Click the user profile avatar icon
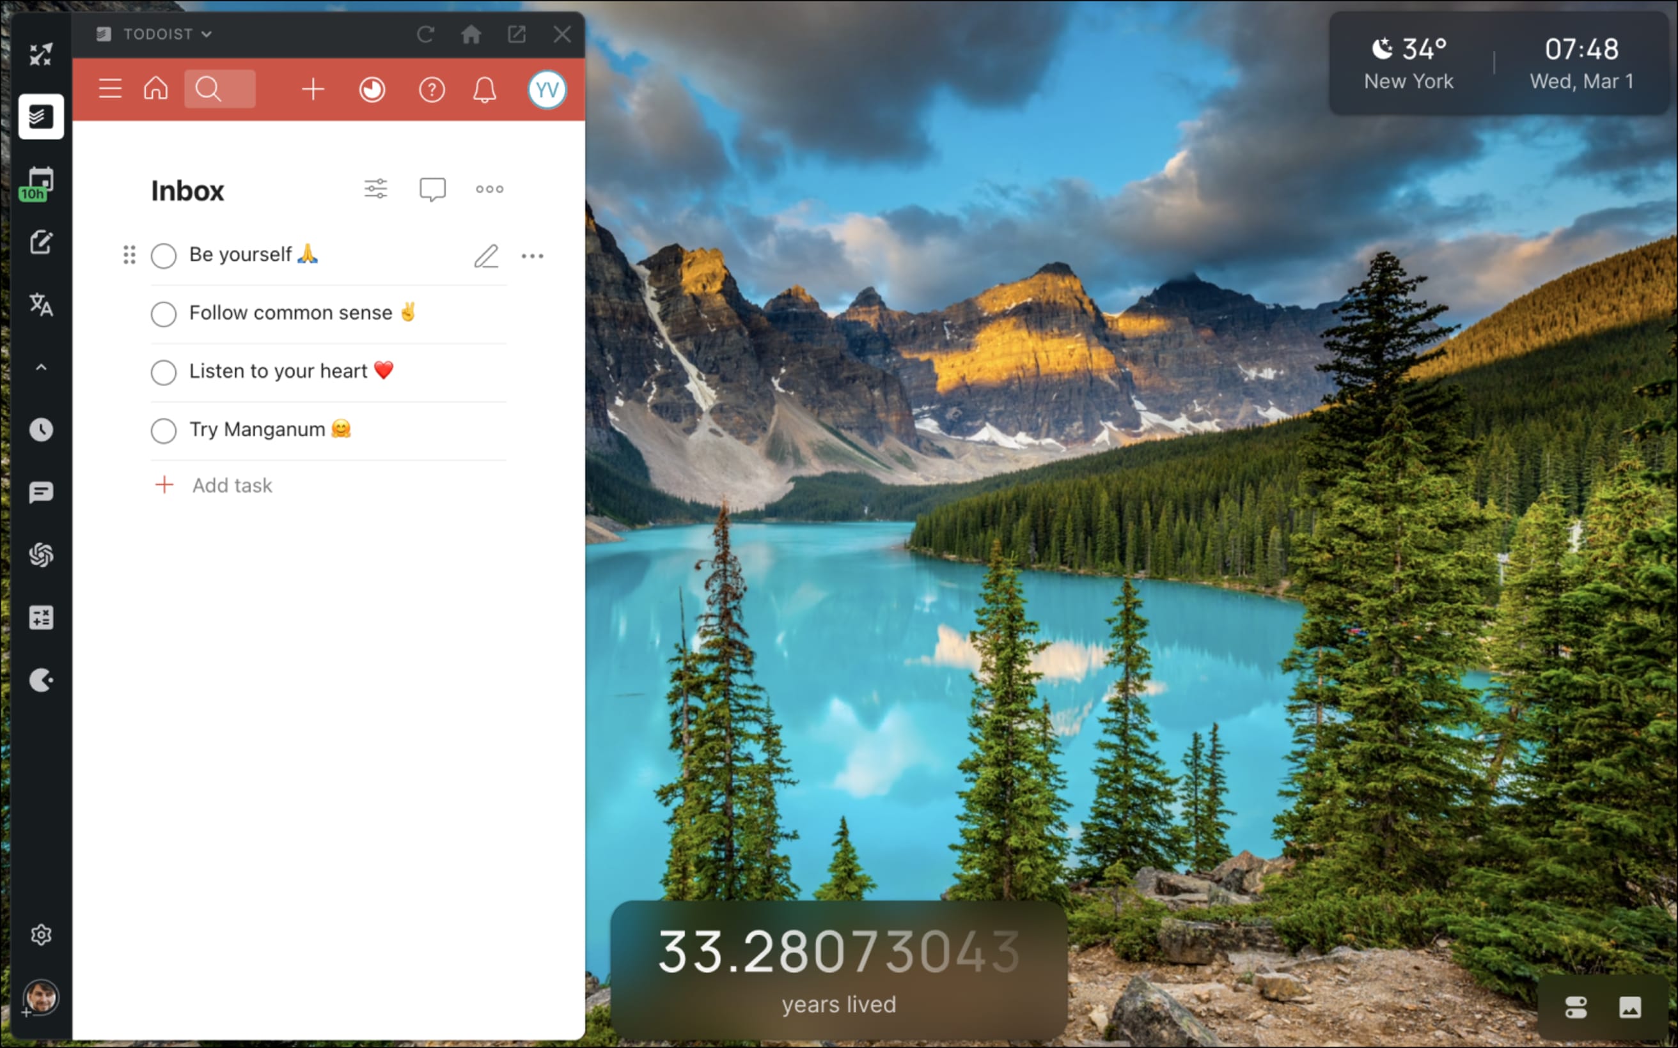This screenshot has height=1048, width=1678. pos(546,89)
